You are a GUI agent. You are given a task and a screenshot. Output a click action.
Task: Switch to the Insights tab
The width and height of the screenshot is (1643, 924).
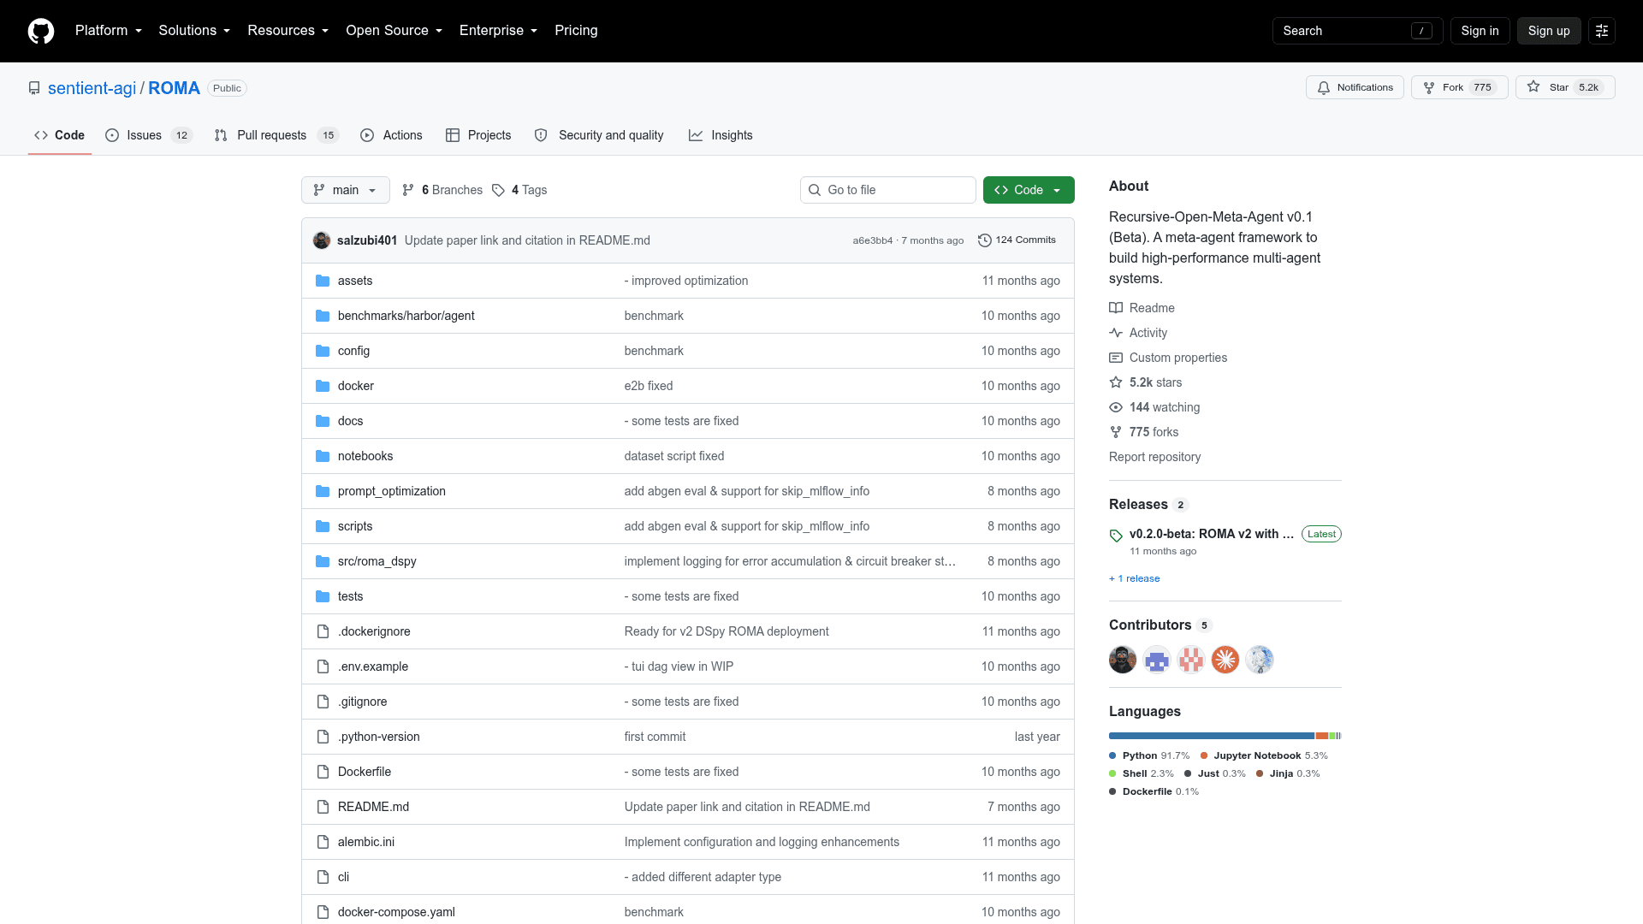(721, 135)
